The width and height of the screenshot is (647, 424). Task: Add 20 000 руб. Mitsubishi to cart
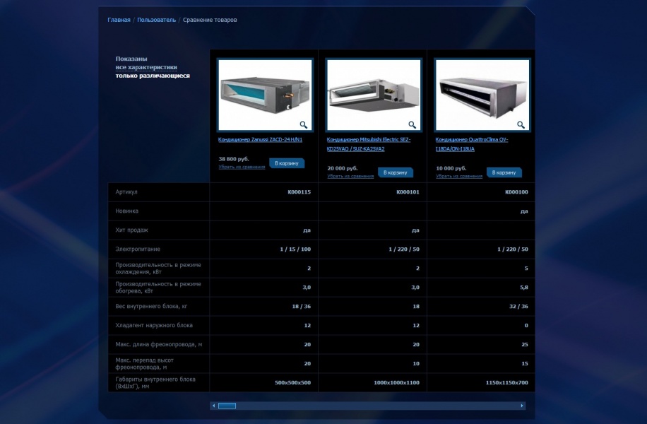pyautogui.click(x=396, y=172)
